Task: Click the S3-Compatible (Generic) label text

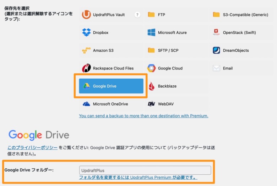Action: [x=245, y=15]
